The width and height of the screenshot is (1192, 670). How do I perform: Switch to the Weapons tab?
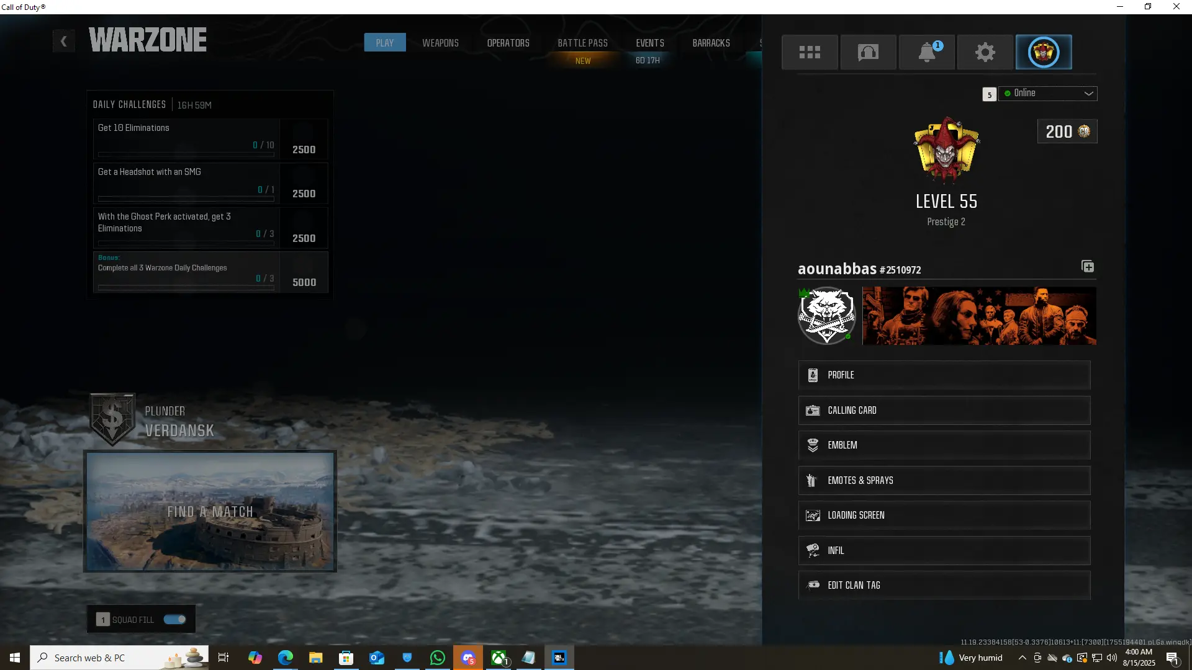click(x=440, y=43)
